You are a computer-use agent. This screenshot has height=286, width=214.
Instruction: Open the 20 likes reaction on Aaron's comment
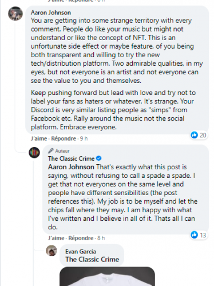pos(199,135)
